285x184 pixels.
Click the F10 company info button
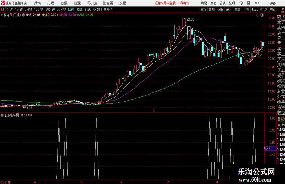pos(246,9)
